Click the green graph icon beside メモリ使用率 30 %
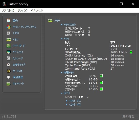The image size is (139, 120). point(101,76)
